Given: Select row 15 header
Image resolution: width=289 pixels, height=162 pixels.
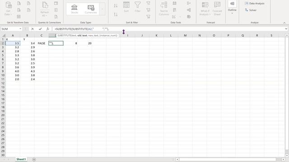Looking at the screenshot, I should (x=3, y=95).
